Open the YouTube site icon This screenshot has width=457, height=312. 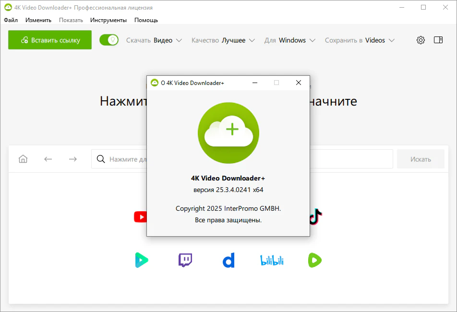pyautogui.click(x=140, y=217)
